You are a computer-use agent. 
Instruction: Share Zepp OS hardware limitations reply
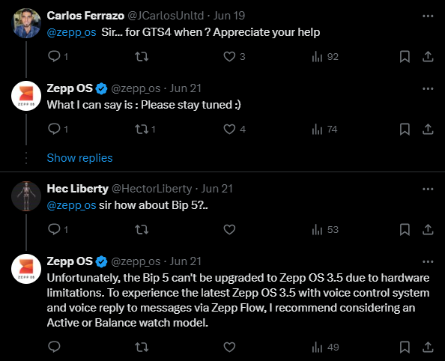428,347
